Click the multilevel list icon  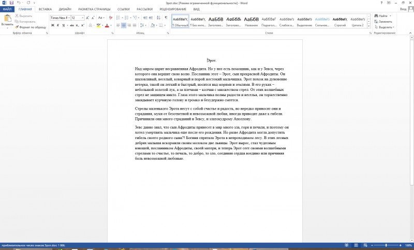(x=135, y=18)
